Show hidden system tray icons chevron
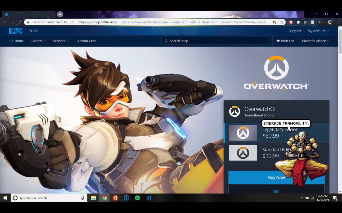Viewport: 342px width, 213px height. click(x=302, y=198)
